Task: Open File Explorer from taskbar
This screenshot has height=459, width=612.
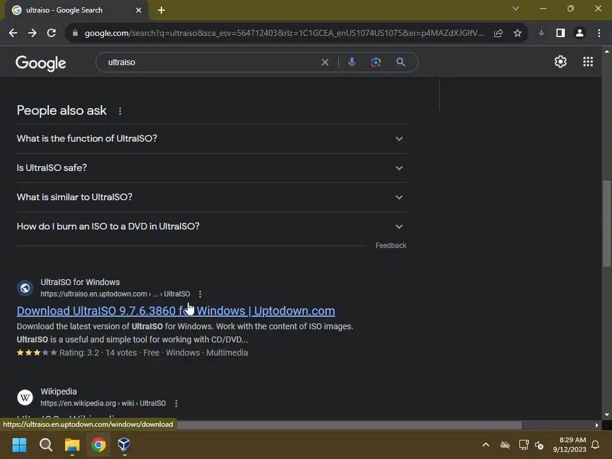Action: click(72, 445)
